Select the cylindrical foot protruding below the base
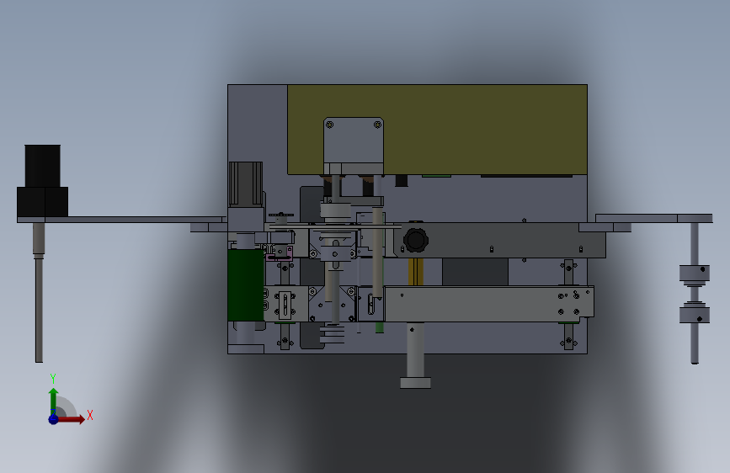The image size is (730, 473). pyautogui.click(x=415, y=355)
